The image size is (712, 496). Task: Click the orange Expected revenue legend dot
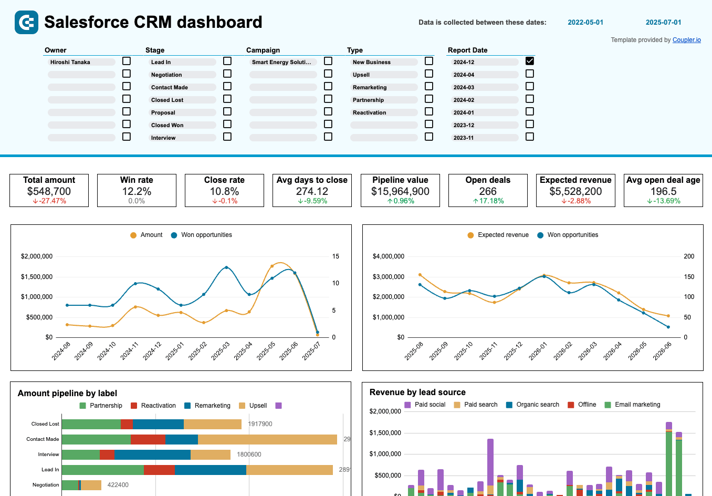click(470, 235)
